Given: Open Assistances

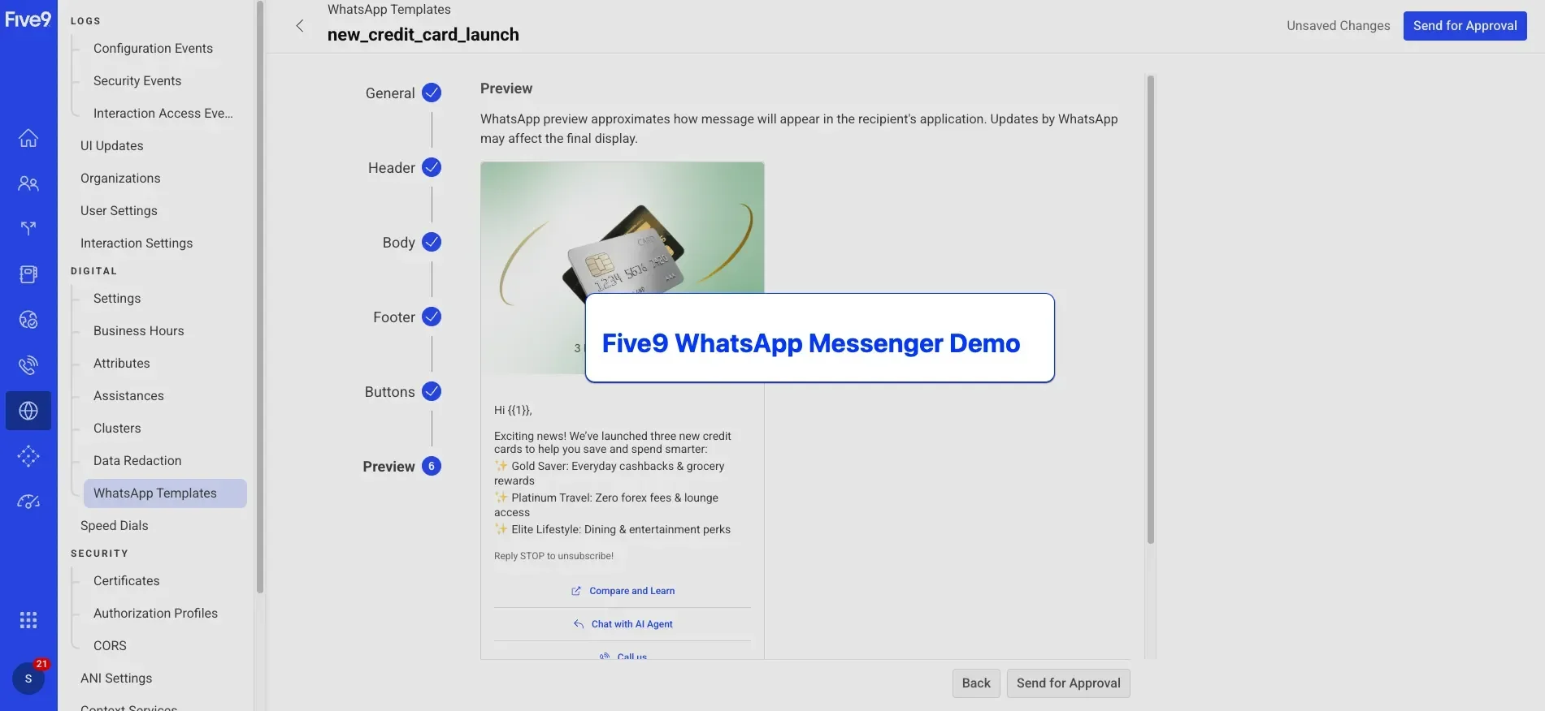Looking at the screenshot, I should pyautogui.click(x=128, y=396).
